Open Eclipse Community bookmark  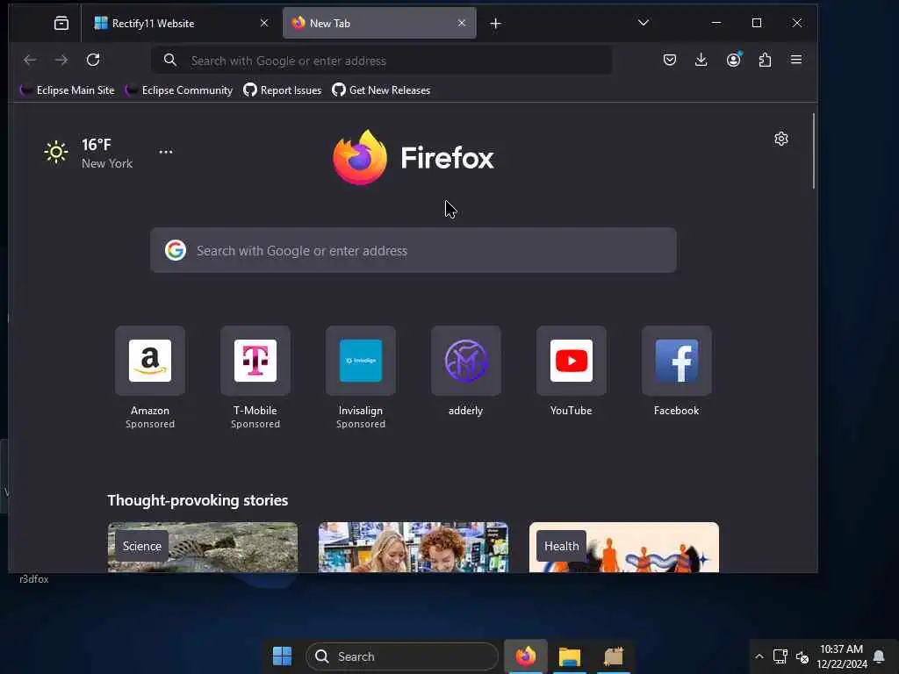pyautogui.click(x=179, y=90)
